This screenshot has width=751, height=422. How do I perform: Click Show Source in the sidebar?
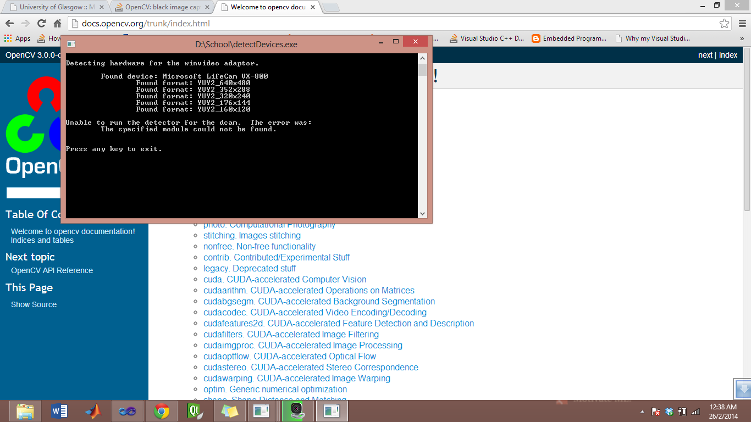pos(34,304)
